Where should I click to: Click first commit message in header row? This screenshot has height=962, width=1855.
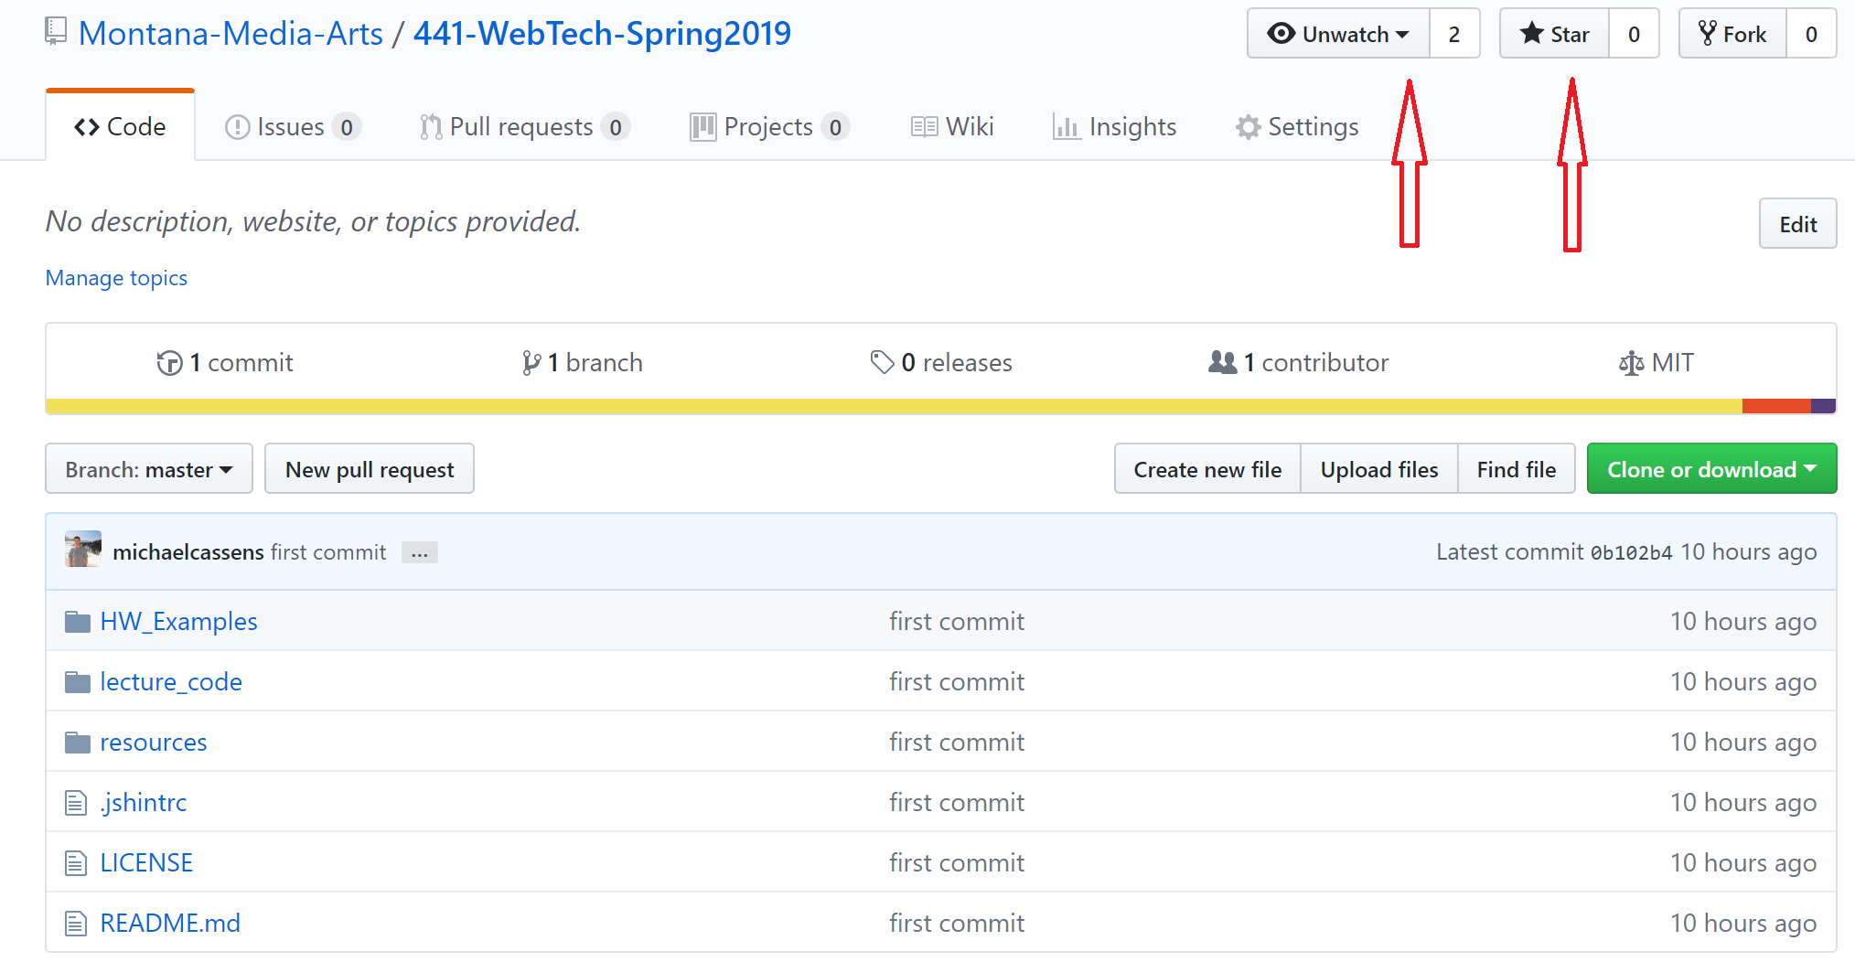(328, 552)
